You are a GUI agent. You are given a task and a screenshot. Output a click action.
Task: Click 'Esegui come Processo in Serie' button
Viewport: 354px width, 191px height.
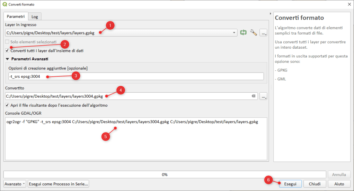(x=59, y=184)
